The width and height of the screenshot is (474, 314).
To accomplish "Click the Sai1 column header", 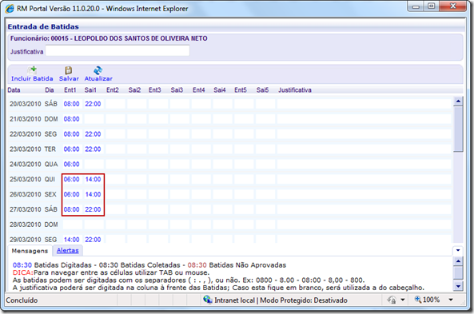I will (x=90, y=90).
